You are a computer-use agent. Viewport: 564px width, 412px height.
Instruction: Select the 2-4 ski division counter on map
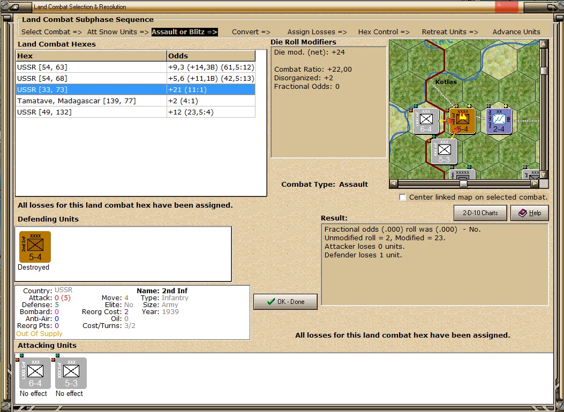499,121
